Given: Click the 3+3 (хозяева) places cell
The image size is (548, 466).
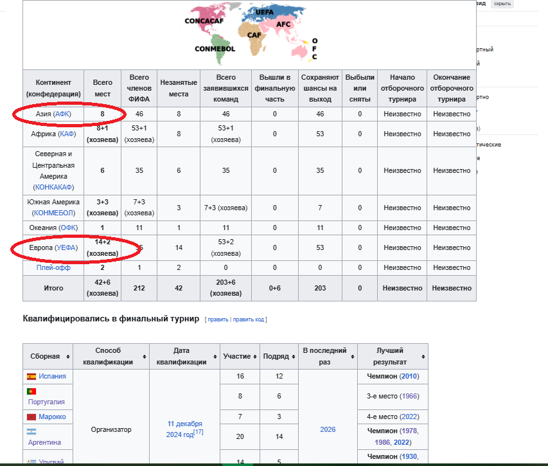Looking at the screenshot, I should (x=102, y=208).
